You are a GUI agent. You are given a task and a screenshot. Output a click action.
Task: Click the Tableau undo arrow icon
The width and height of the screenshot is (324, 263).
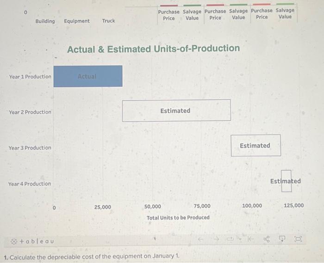coord(200,239)
